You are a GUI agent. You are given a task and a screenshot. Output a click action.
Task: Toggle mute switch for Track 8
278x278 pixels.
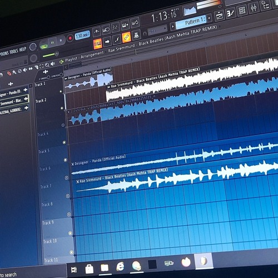pyautogui.click(x=69, y=215)
